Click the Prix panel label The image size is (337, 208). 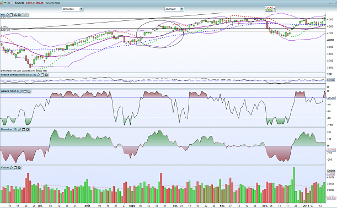tap(3, 15)
